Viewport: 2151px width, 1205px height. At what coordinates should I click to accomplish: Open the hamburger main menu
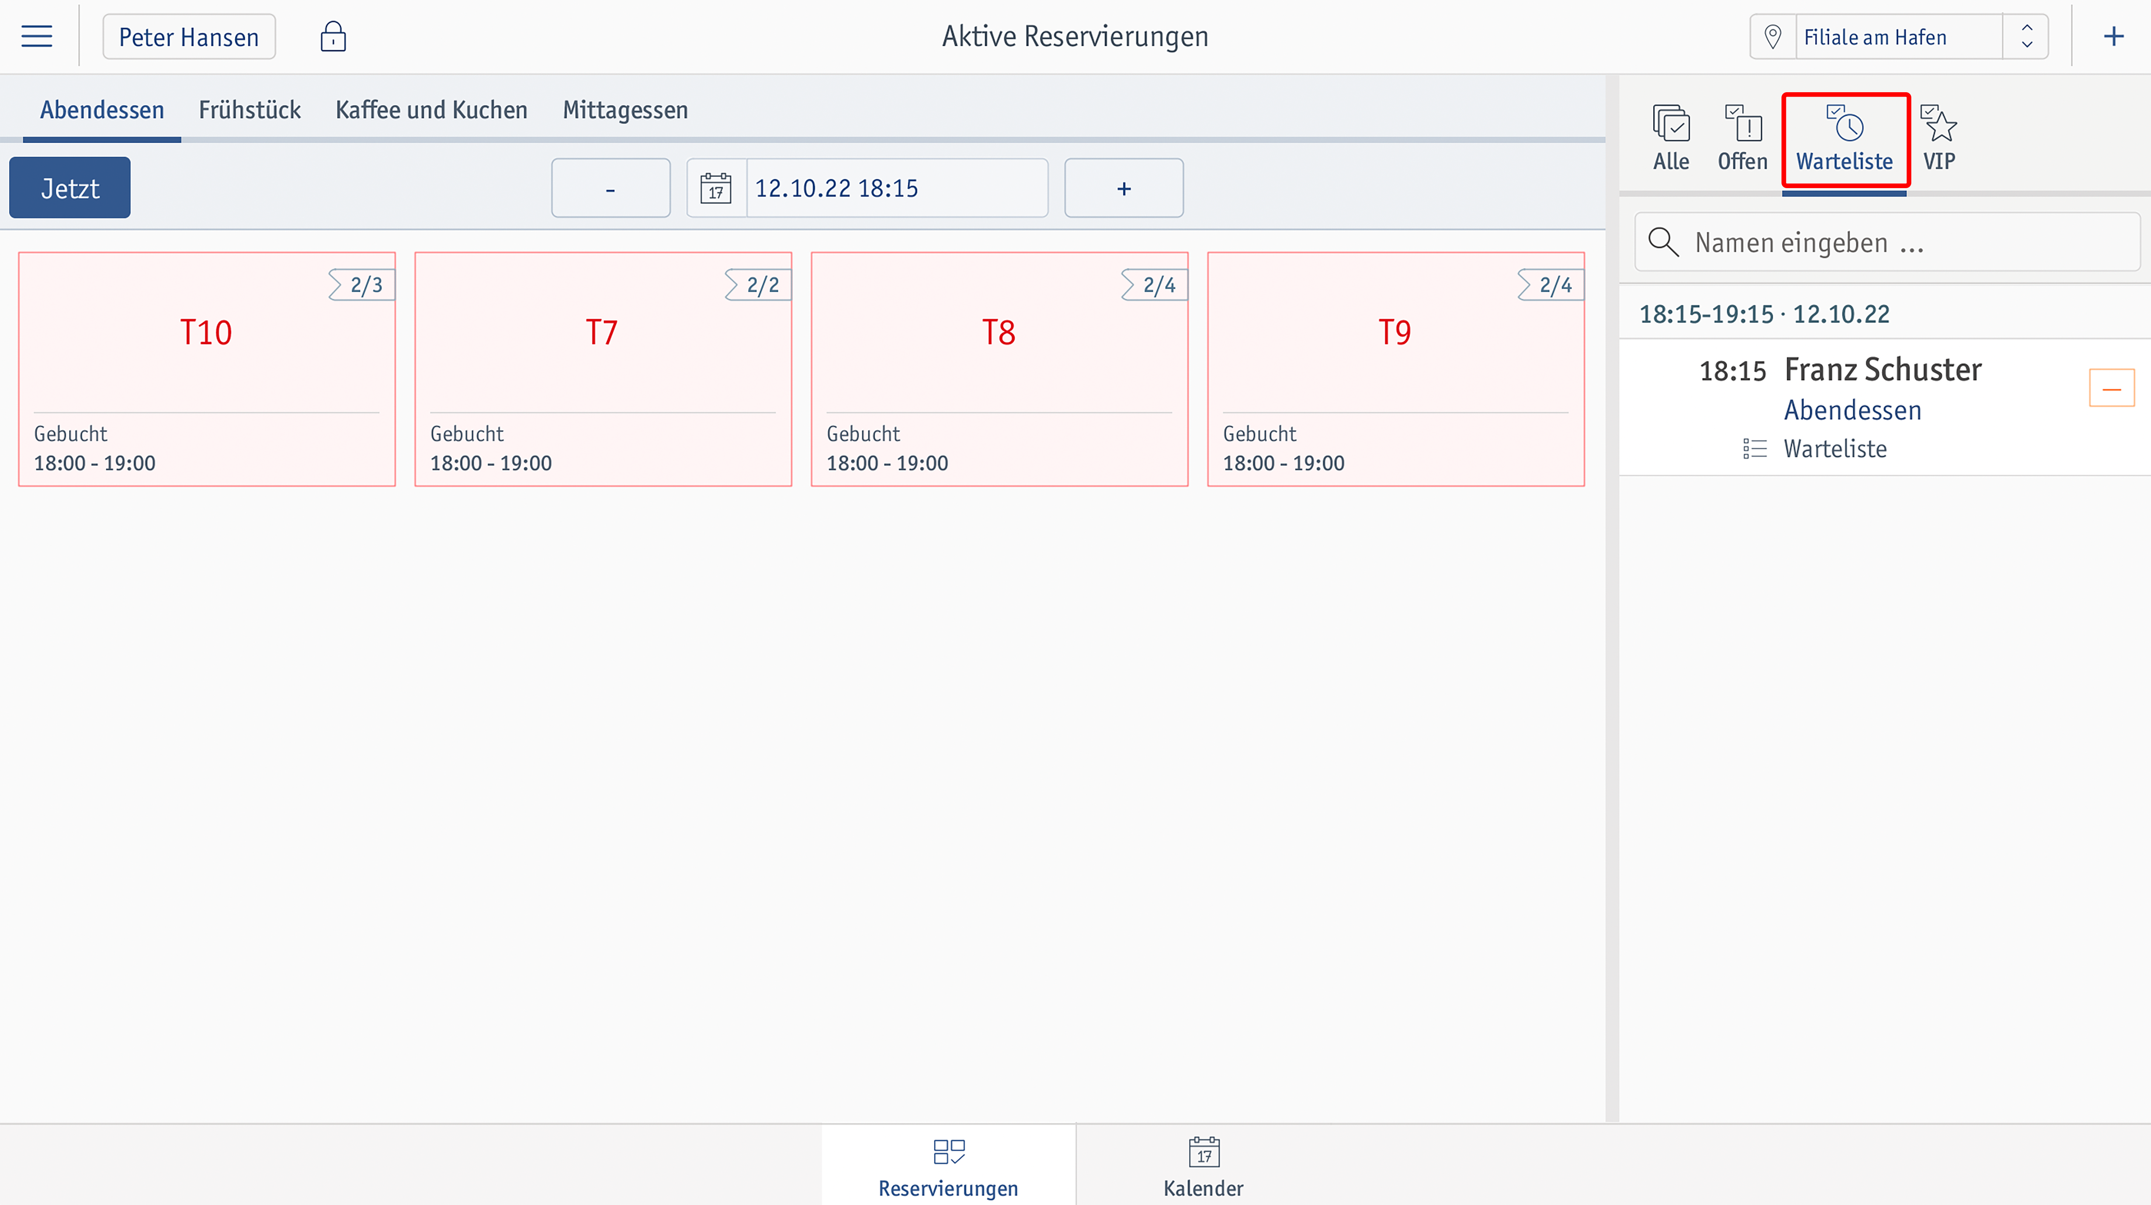tap(37, 36)
